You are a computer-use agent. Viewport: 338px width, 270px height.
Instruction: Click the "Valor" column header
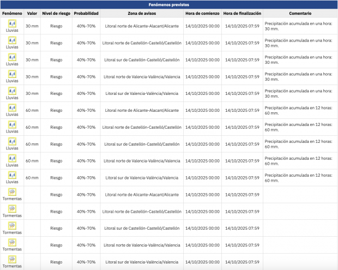point(32,13)
